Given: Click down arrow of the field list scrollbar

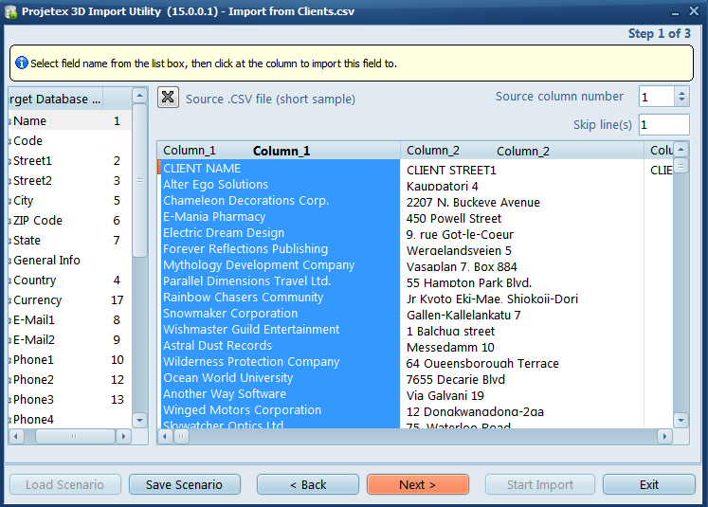Looking at the screenshot, I should (140, 421).
